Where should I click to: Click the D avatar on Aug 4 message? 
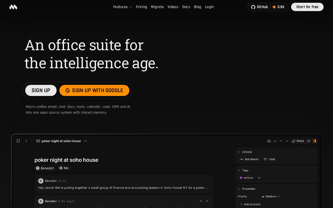[41, 201]
